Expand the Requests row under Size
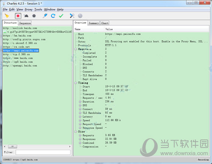Image resolution: width=212 pixels, height=164 pixels. tap(80, 135)
